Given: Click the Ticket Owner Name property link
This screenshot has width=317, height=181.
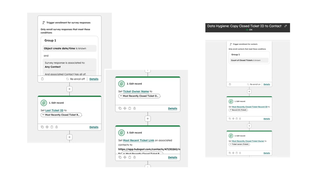Looking at the screenshot, I should (x=136, y=91).
